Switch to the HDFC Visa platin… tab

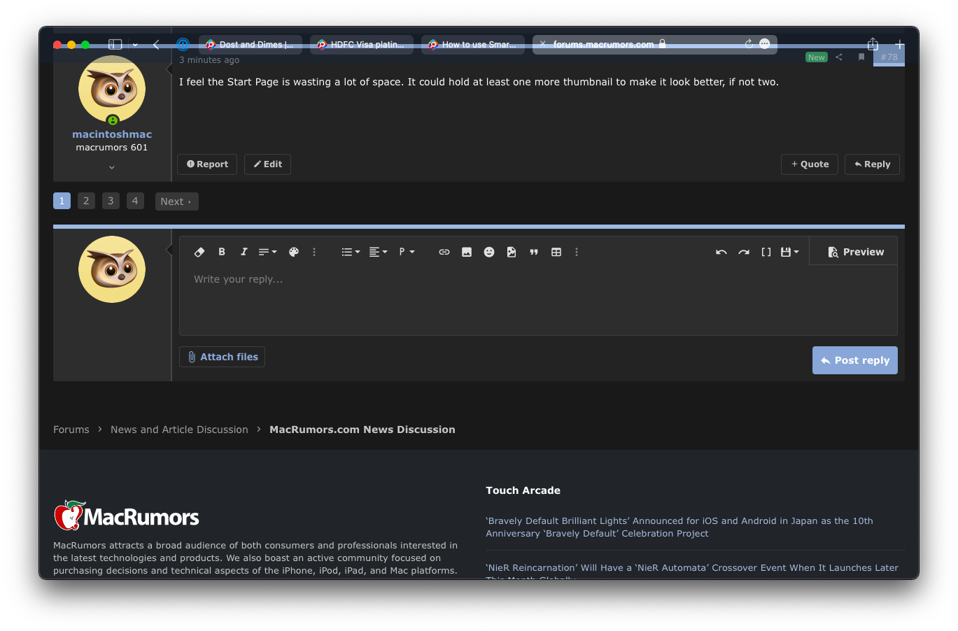362,45
